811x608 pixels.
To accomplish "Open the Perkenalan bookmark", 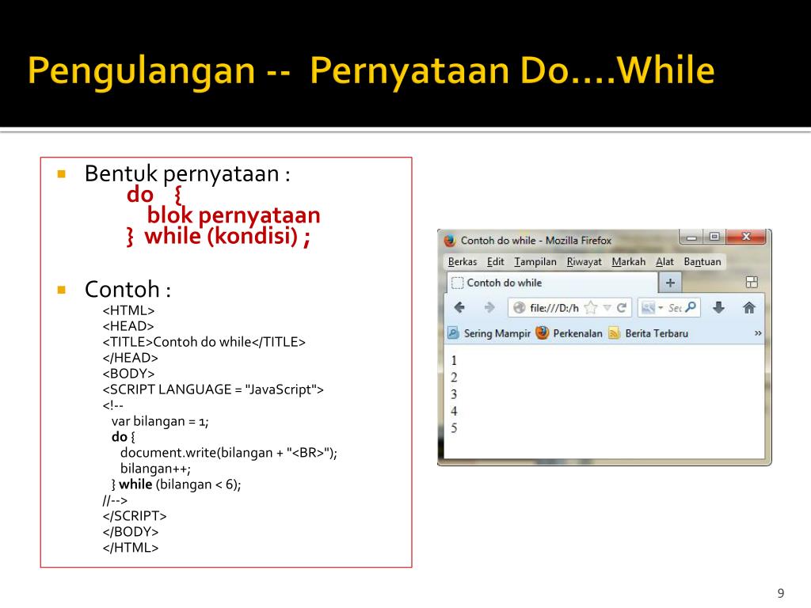I will click(569, 333).
